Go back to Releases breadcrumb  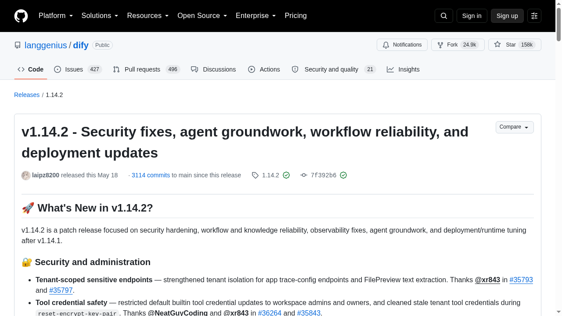click(x=27, y=95)
